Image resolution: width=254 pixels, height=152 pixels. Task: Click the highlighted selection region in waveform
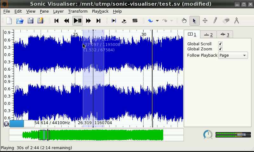pyautogui.click(x=93, y=79)
